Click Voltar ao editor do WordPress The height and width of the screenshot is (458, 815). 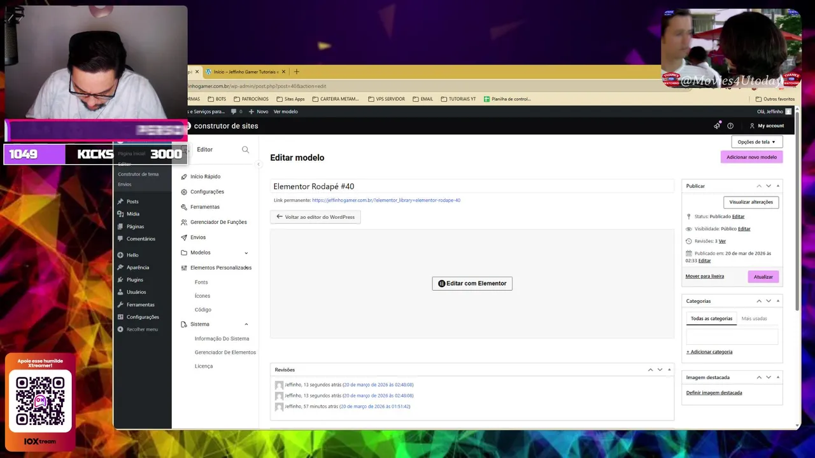pos(315,217)
